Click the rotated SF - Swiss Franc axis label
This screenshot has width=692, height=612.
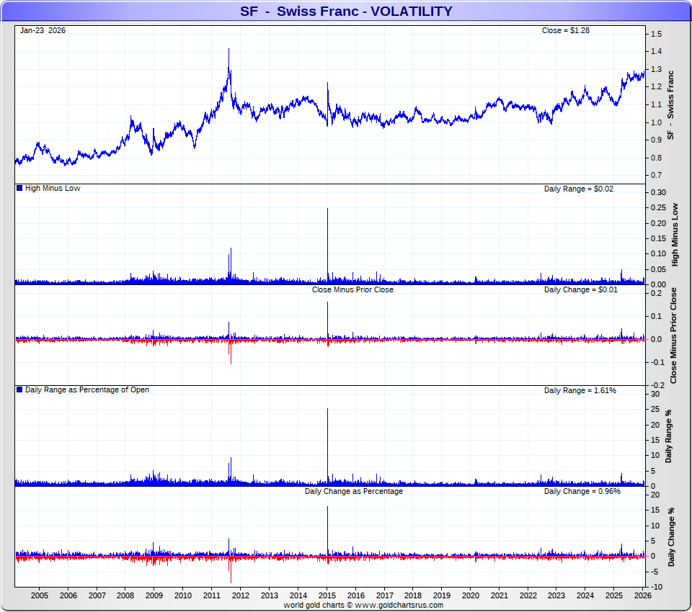click(670, 105)
